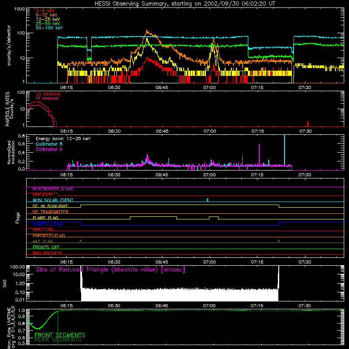Click the 0.8 value on modulation axis
349x349 pixels.
pos(21,136)
